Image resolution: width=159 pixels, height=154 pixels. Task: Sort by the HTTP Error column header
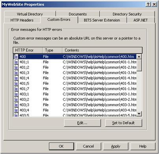[x=28, y=50]
